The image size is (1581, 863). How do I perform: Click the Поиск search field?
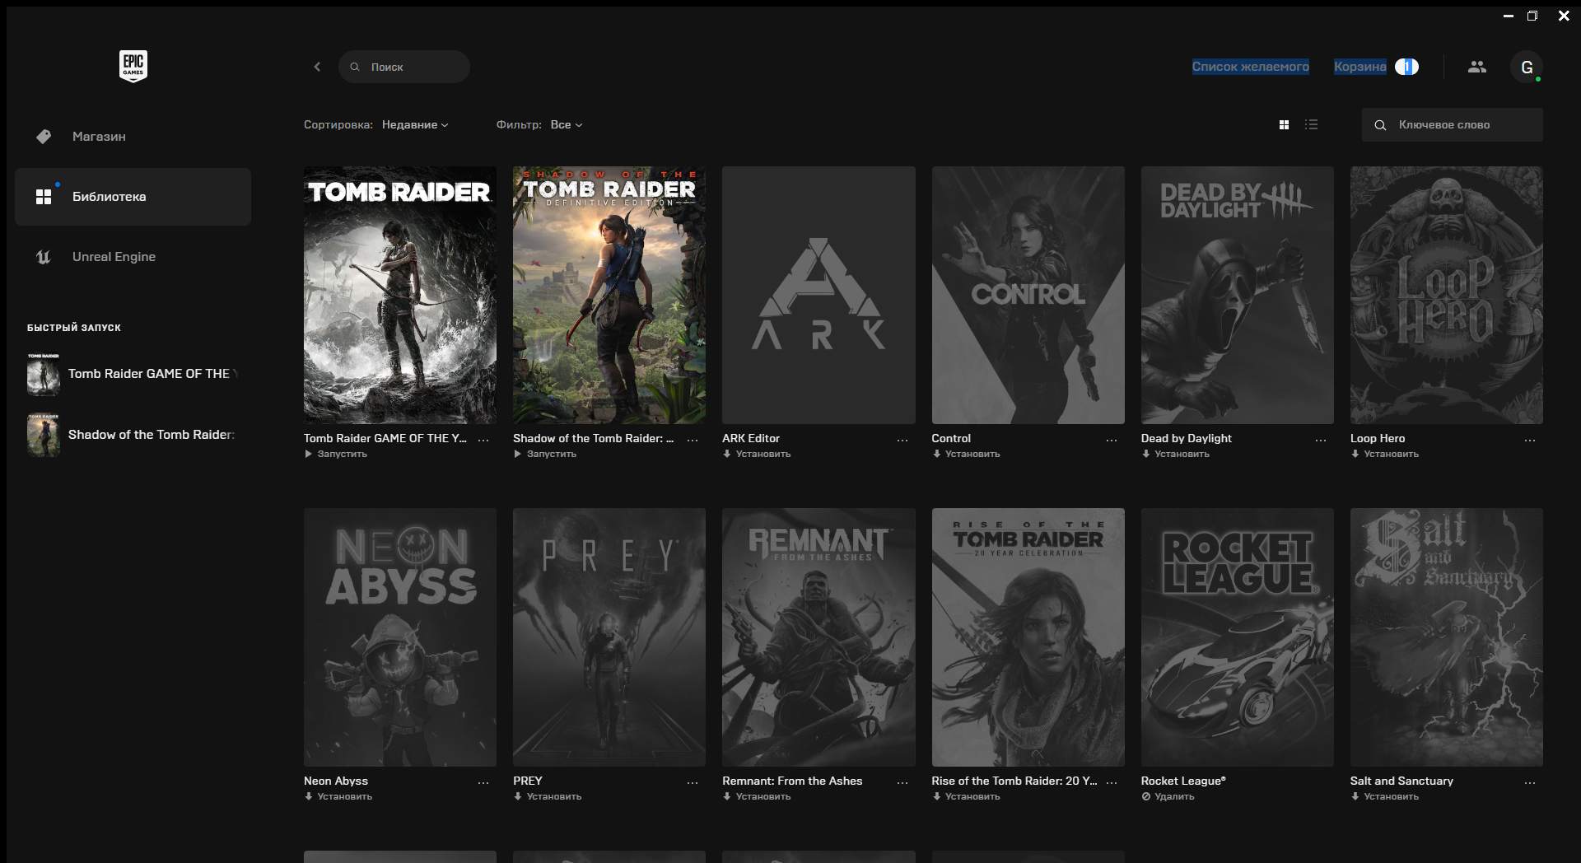point(404,67)
